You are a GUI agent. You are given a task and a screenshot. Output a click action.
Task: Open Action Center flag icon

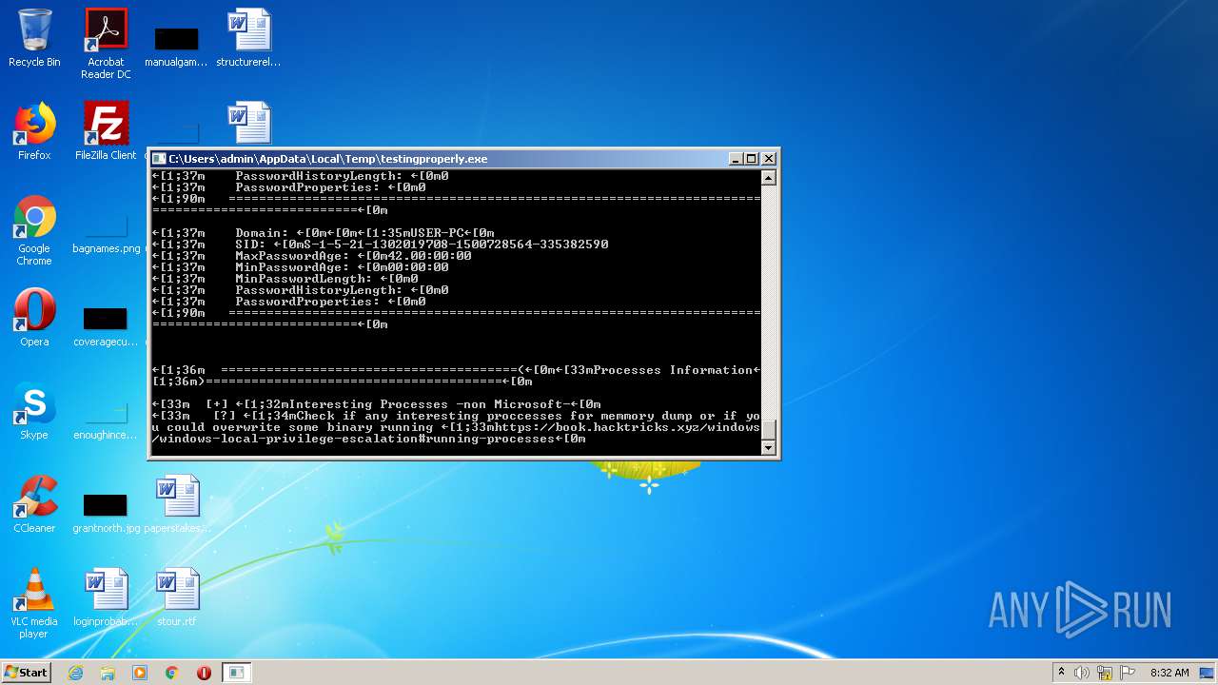pos(1128,673)
